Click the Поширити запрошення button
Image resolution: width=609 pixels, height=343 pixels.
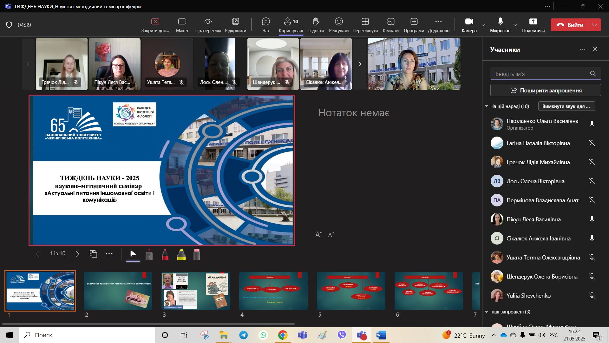pyautogui.click(x=545, y=91)
